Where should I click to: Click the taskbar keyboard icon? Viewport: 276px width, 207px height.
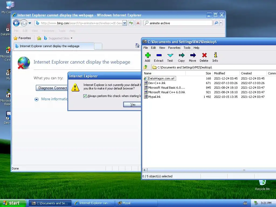pyautogui.click(x=245, y=203)
